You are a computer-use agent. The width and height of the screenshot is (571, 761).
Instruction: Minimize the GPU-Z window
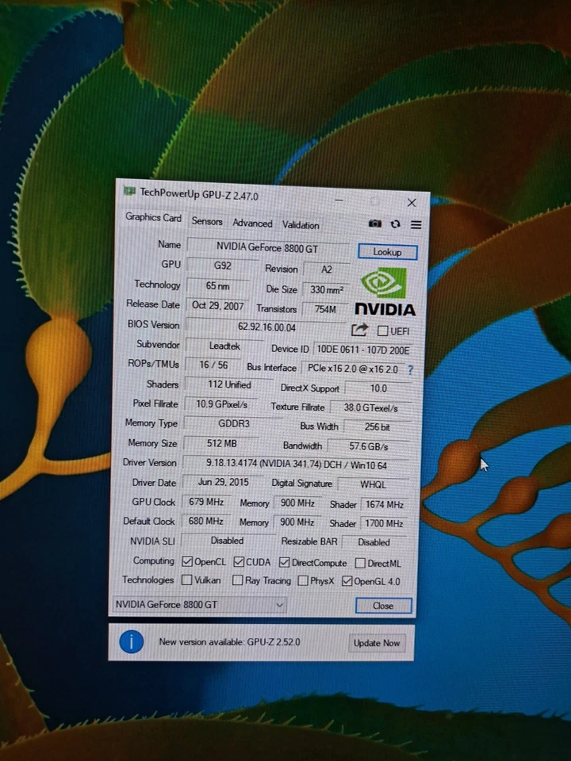pos(339,200)
